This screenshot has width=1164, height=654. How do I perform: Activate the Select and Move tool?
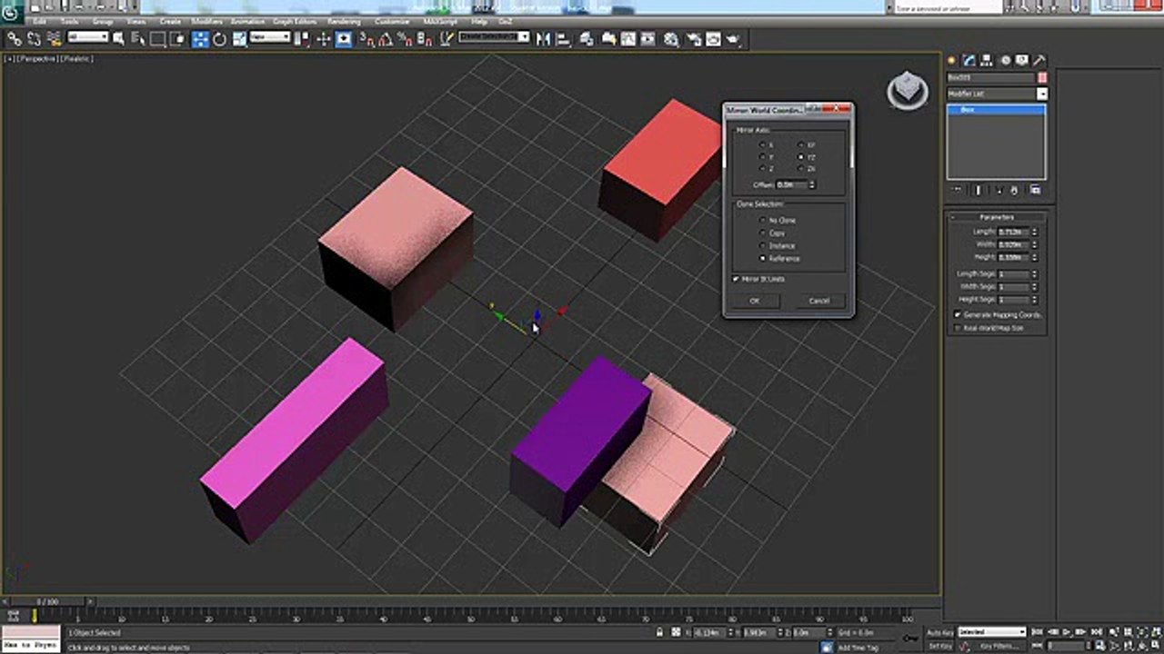pyautogui.click(x=200, y=39)
